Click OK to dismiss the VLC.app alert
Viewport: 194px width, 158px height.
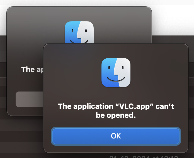pyautogui.click(x=116, y=136)
